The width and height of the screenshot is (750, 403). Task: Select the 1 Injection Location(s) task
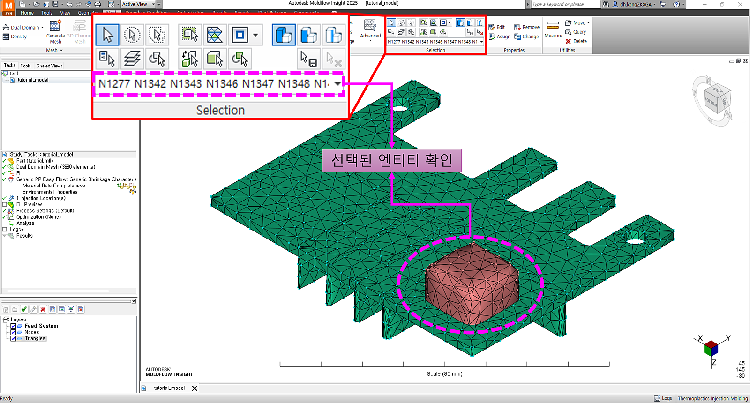[41, 199]
